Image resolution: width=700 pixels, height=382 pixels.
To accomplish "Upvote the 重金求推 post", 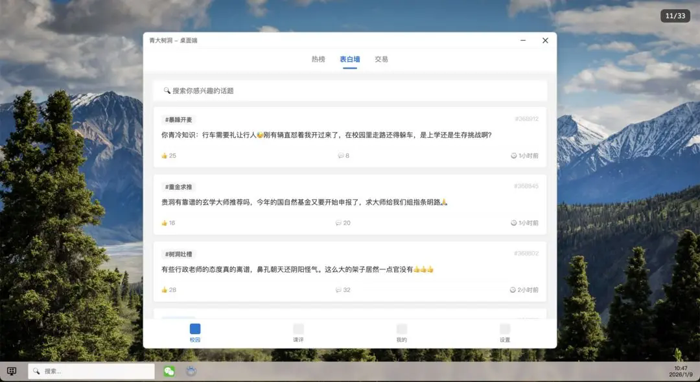I will tap(163, 223).
